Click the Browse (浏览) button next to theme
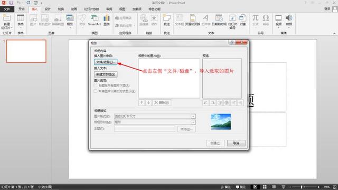The image size is (338, 190). [x=186, y=129]
